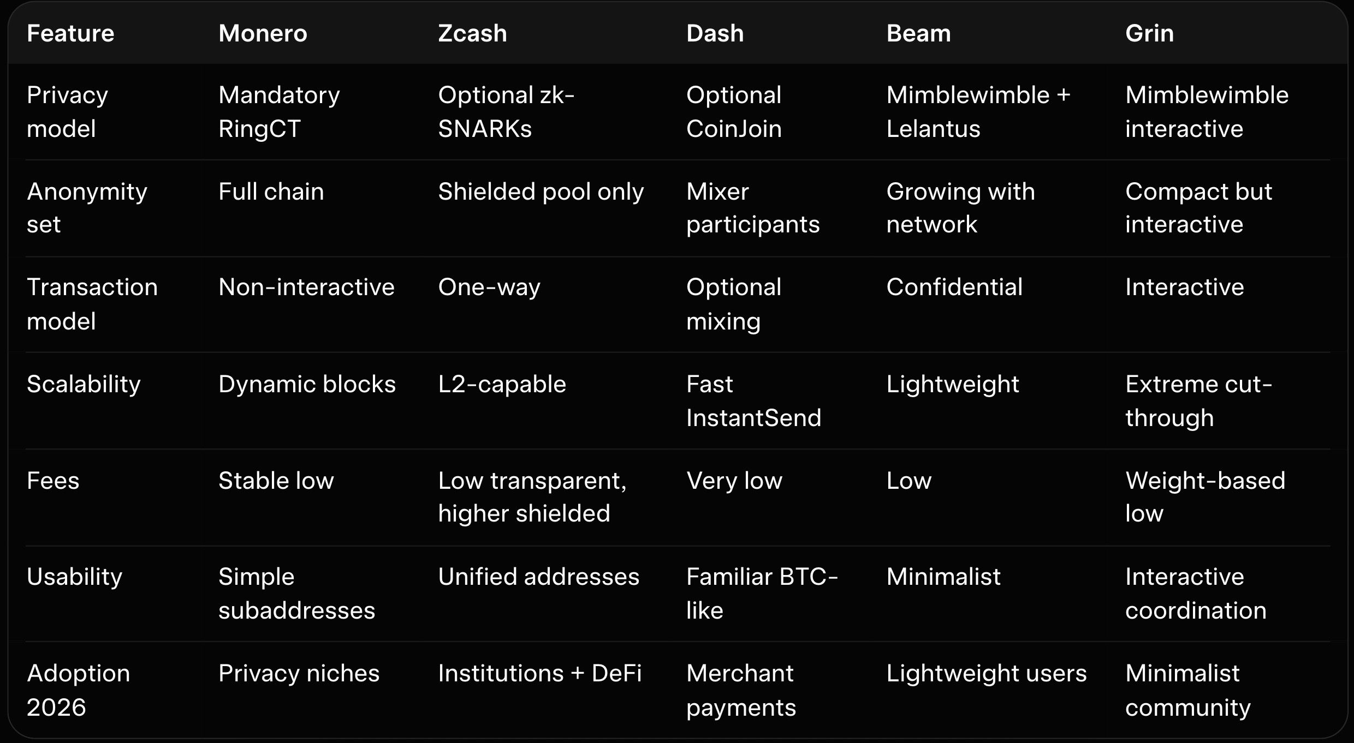Select the Weight-based low fees cell
1354x743 pixels.
1205,497
